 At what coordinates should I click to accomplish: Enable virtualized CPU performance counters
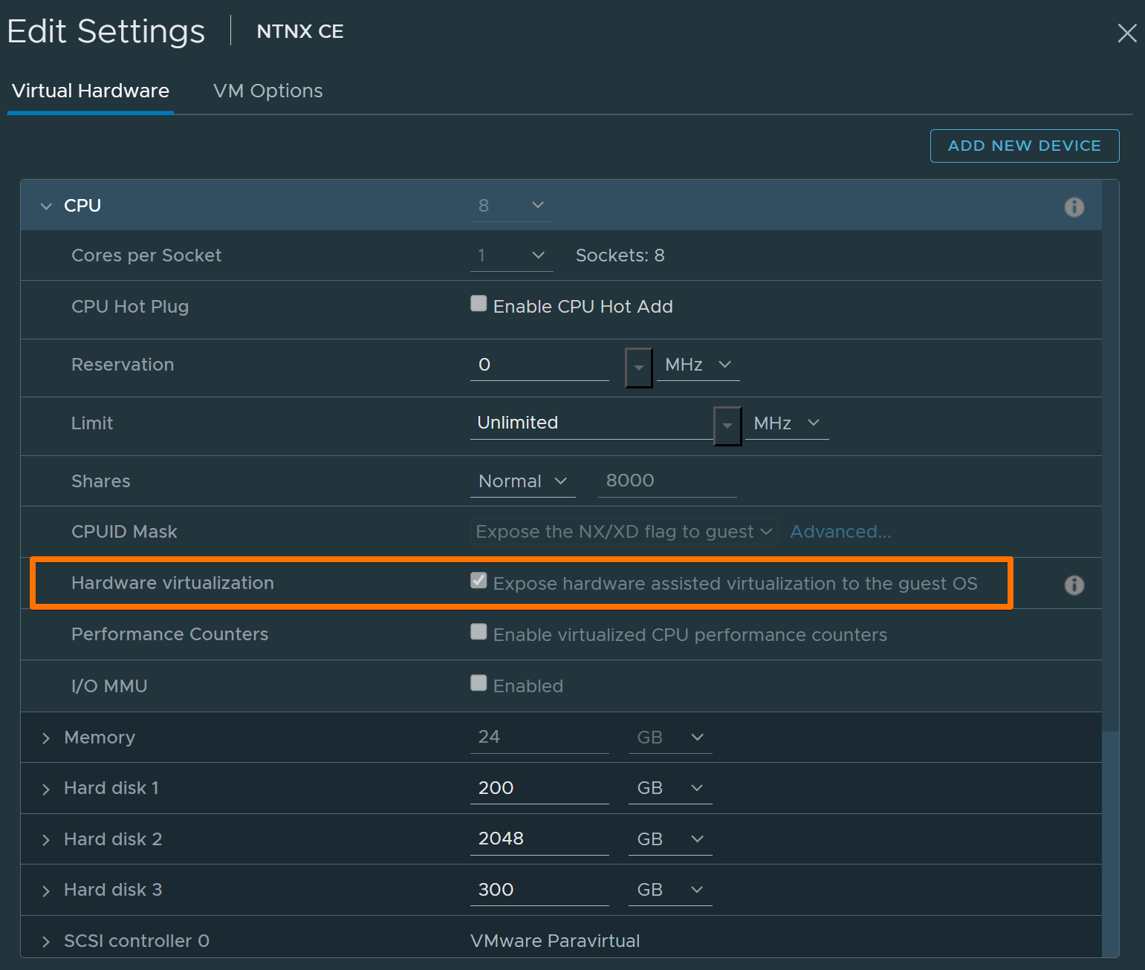pyautogui.click(x=478, y=631)
